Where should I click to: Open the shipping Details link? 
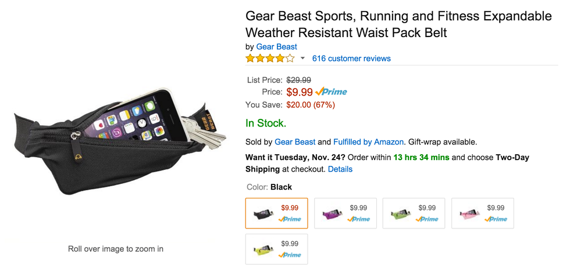tap(340, 169)
